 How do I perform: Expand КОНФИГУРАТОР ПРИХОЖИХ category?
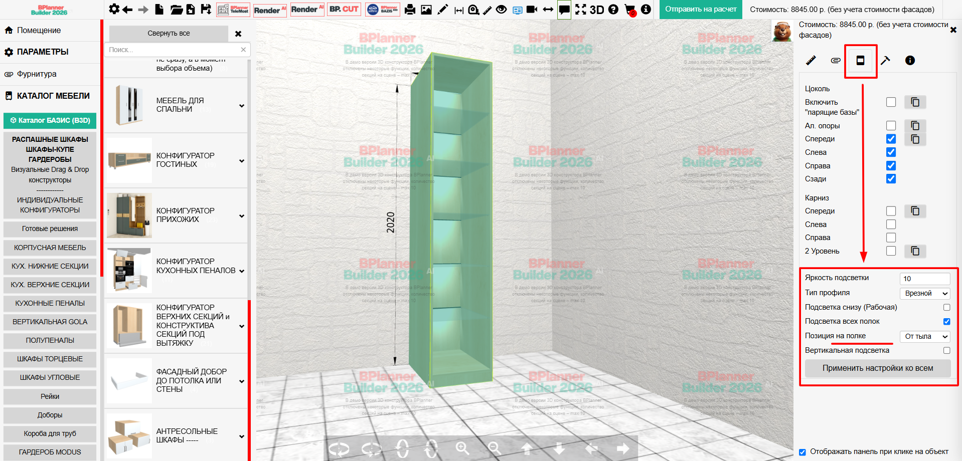click(242, 216)
